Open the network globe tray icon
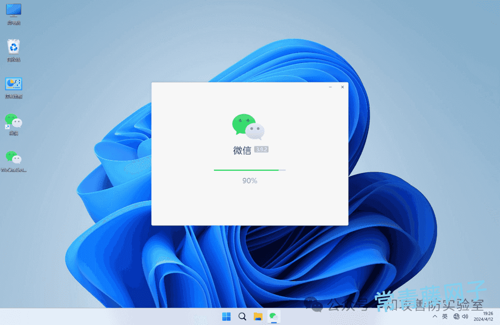The height and width of the screenshot is (325, 500). pyautogui.click(x=456, y=316)
